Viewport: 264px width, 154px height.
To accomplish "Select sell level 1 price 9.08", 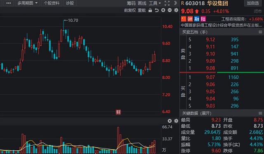I will pyautogui.click(x=210, y=68).
